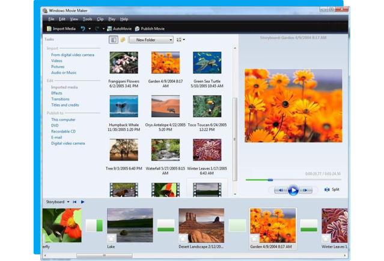This screenshot has height=261, width=384.
Task: Publish to Recordable CD
Action: coord(64,131)
